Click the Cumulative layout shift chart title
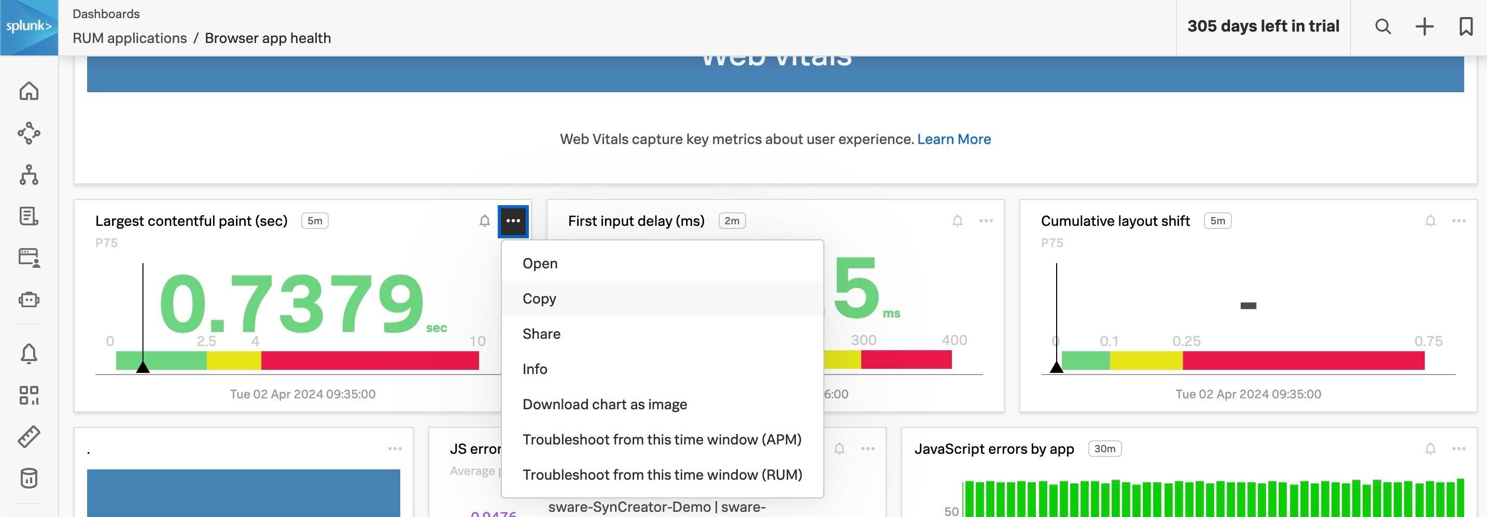The width and height of the screenshot is (1487, 517). pos(1115,221)
